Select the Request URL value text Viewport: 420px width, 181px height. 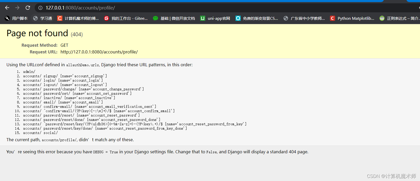pyautogui.click(x=99, y=52)
